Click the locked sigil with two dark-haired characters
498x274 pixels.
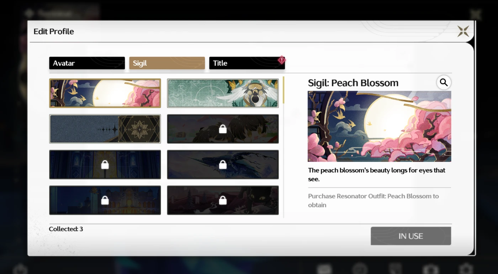point(223,129)
